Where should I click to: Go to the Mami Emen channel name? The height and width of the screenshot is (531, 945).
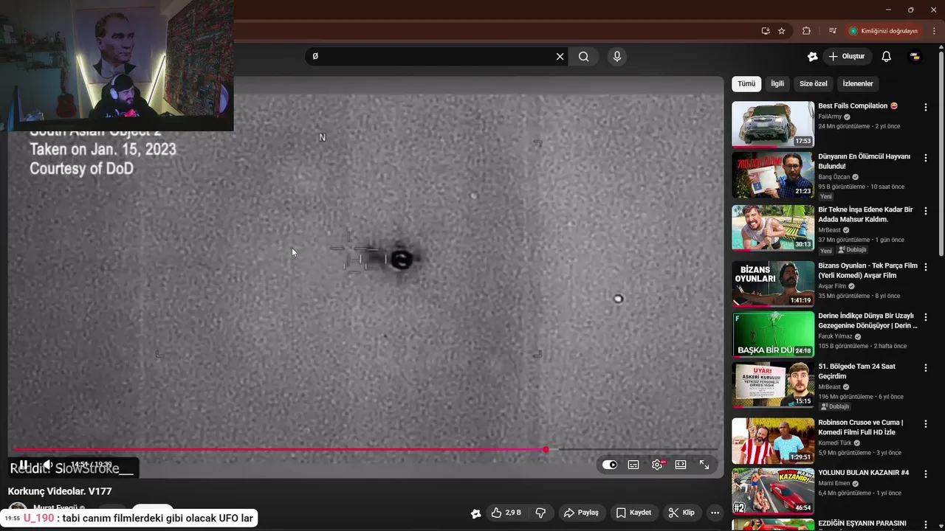tap(834, 484)
